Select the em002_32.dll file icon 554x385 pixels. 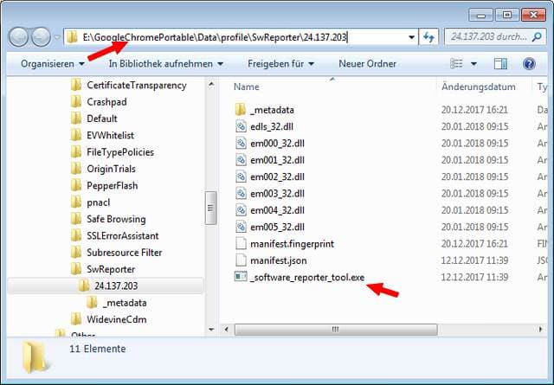coord(241,176)
